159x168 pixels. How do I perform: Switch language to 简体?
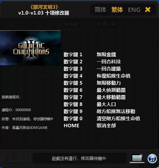pos(100,10)
